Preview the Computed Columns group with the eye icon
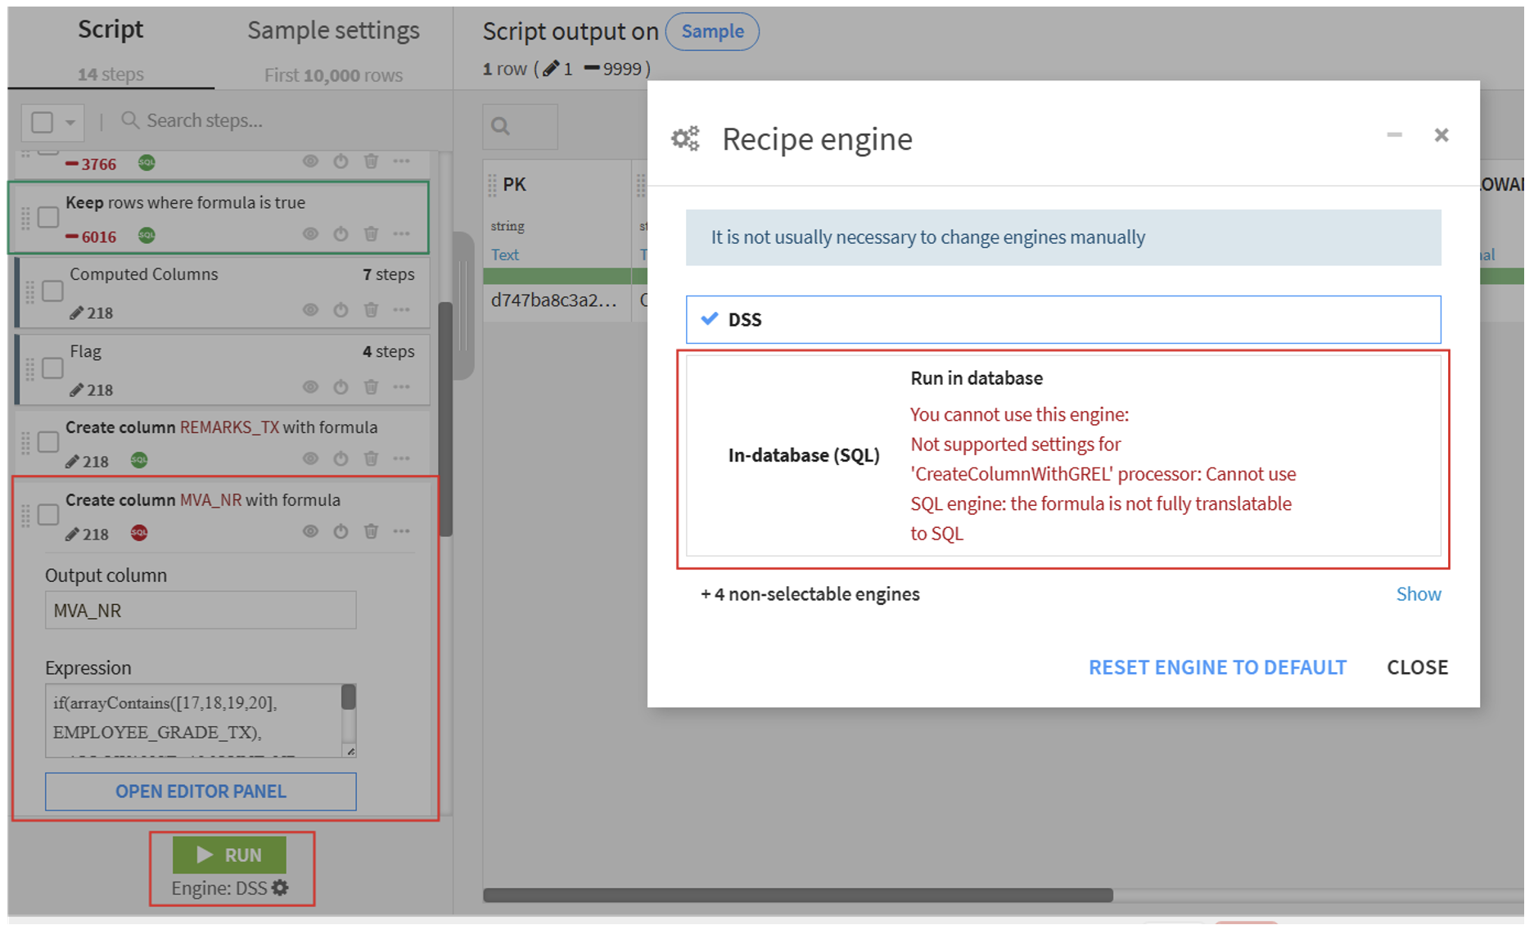Viewport: 1534px width, 925px height. [310, 309]
